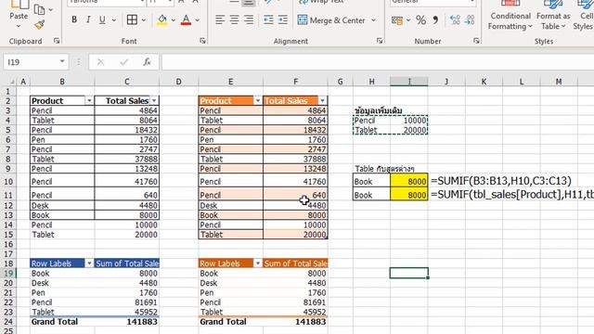
Task: Click cell I5 containing 20000
Action: click(x=409, y=130)
